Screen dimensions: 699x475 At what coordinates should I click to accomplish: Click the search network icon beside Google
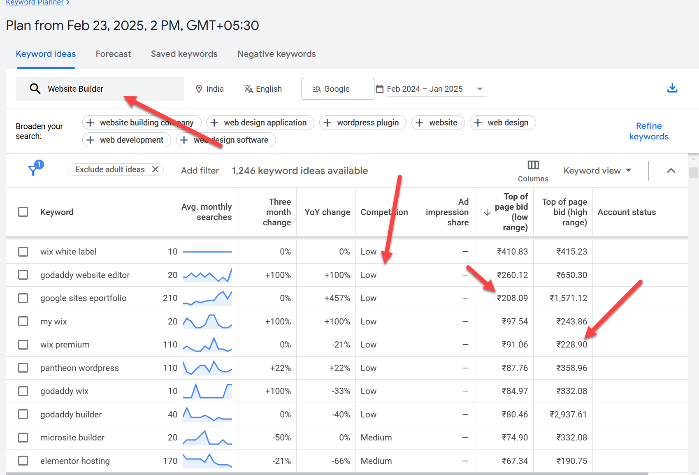tap(316, 89)
